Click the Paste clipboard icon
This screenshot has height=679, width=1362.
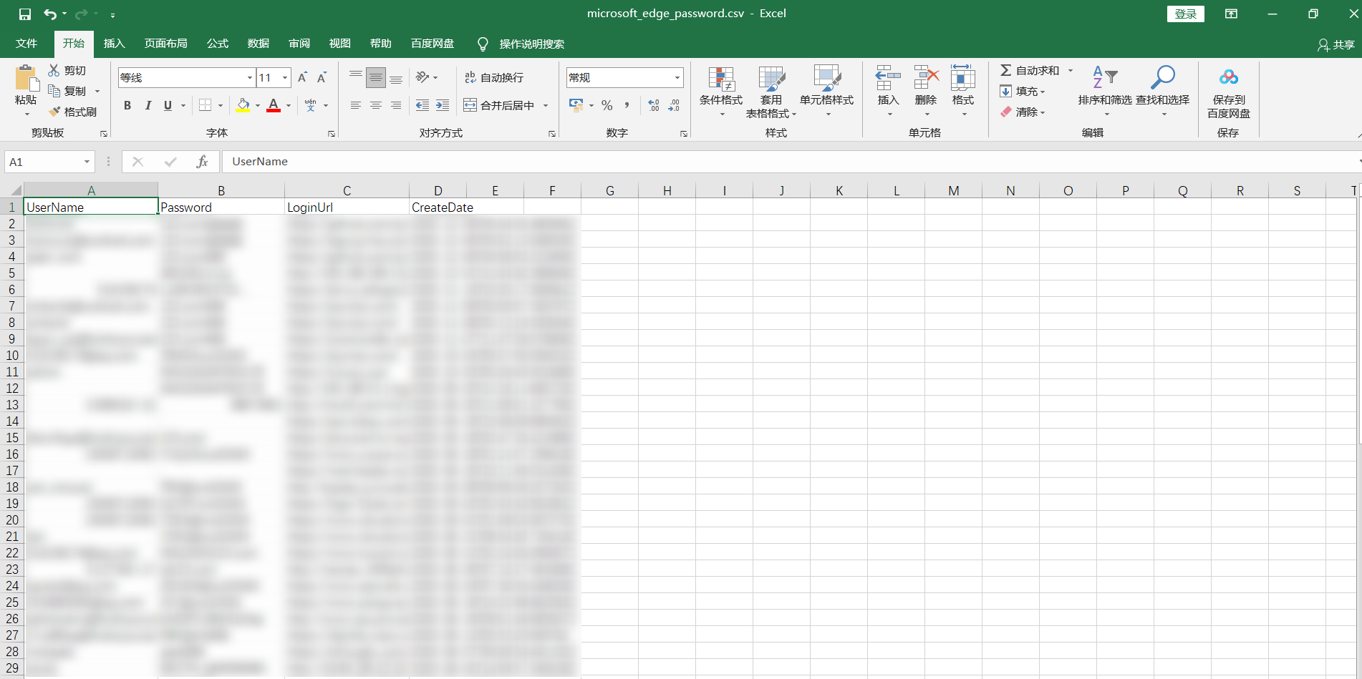[26, 78]
